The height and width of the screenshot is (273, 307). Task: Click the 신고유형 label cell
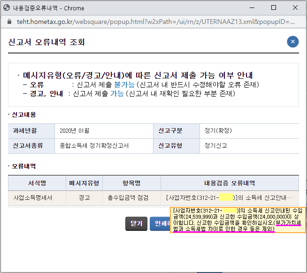[x=177, y=146]
